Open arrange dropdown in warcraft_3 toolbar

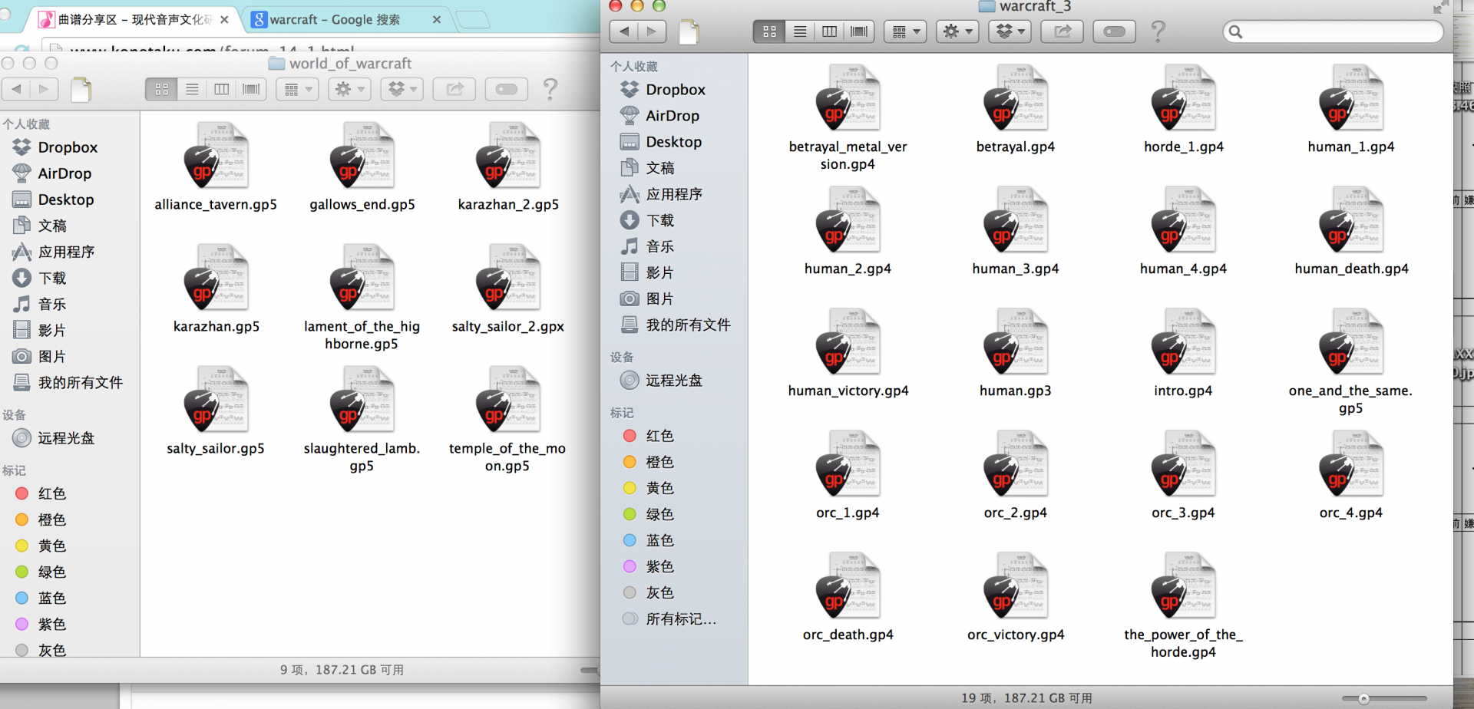point(905,31)
